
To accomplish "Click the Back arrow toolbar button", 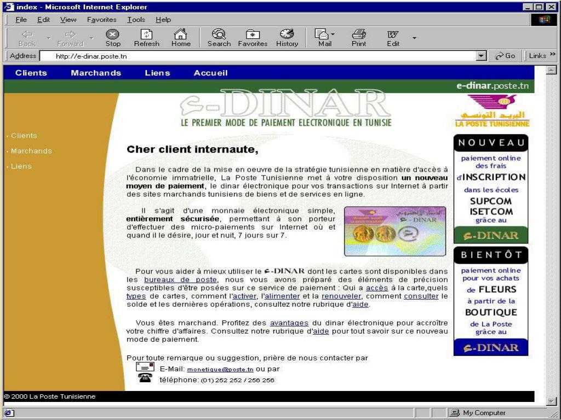I will 27,38.
